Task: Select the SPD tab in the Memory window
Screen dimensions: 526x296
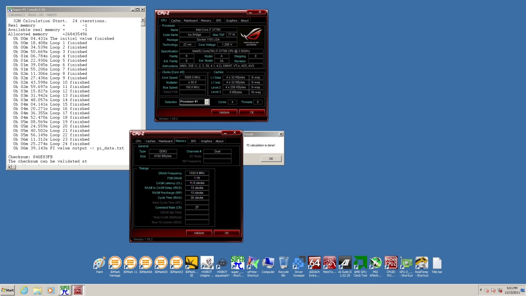Action: click(193, 141)
